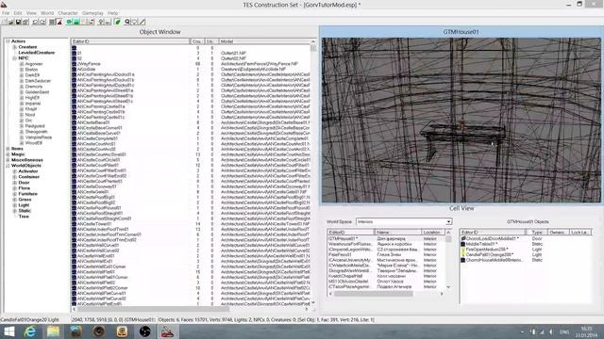604x339 pixels.
Task: Click the Undo toolbar icon
Action: click(36, 22)
